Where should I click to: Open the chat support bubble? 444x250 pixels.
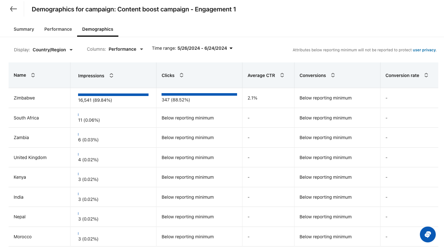pyautogui.click(x=427, y=234)
